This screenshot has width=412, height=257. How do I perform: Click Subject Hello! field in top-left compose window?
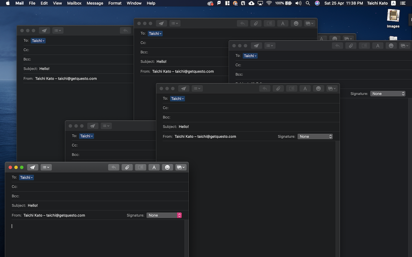point(78,69)
